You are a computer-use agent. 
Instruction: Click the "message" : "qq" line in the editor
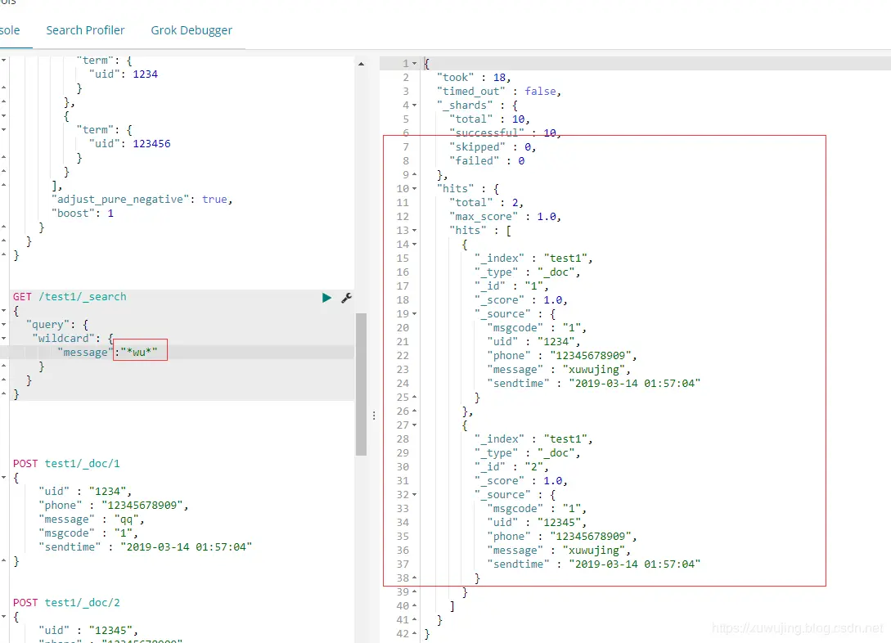coord(92,519)
